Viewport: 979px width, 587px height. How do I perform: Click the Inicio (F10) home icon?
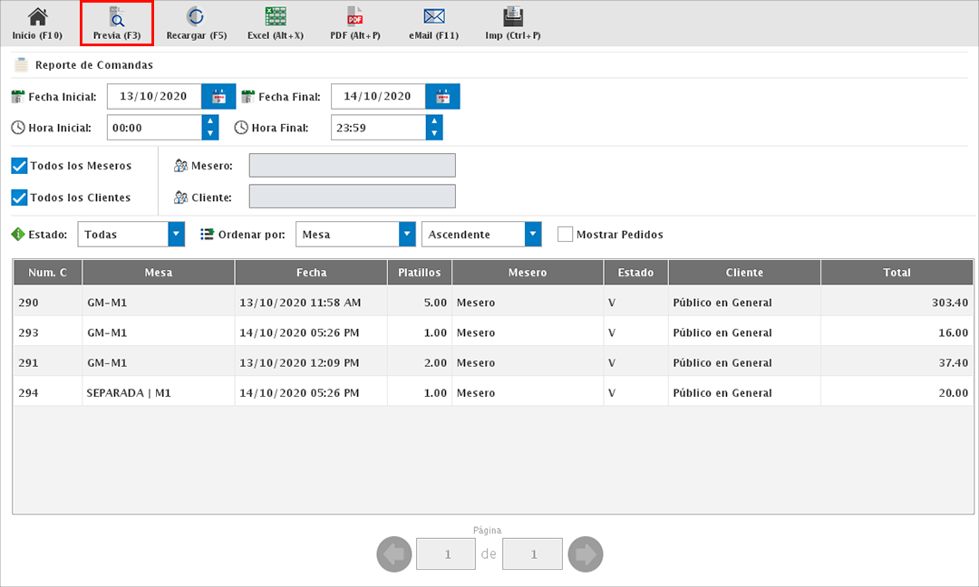[37, 23]
